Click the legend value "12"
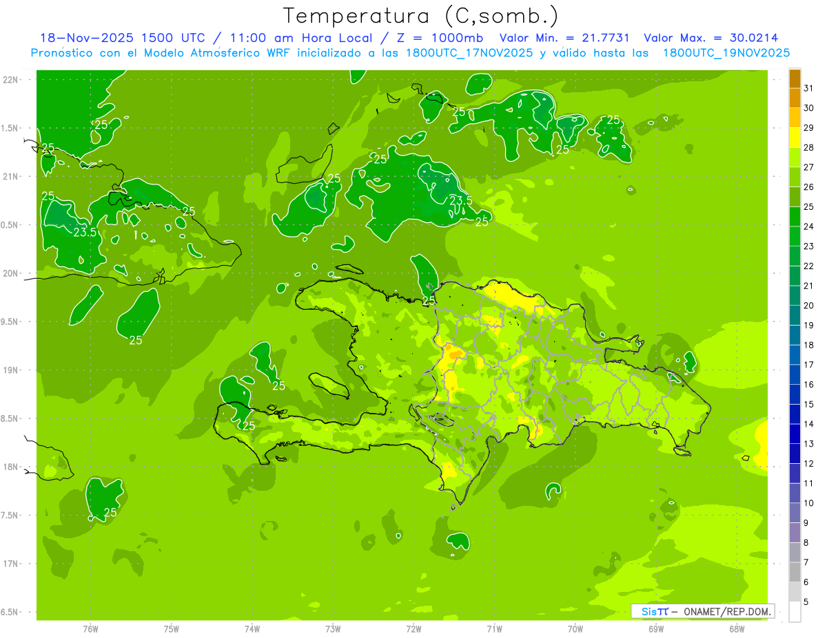 click(x=809, y=464)
